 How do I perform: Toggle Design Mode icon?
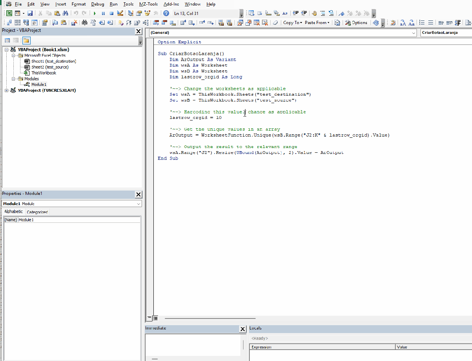point(120,13)
